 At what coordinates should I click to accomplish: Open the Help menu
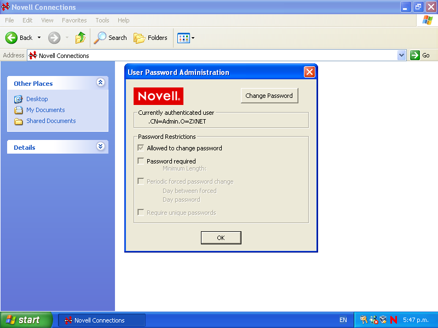pos(124,20)
